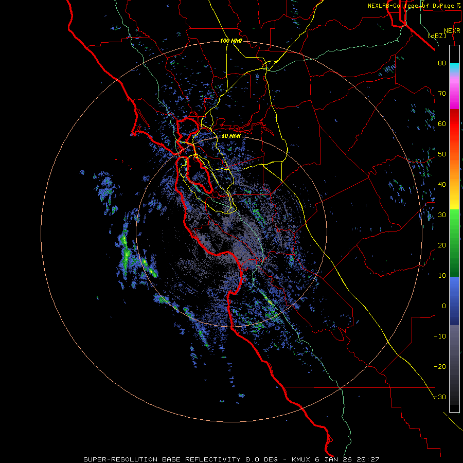Click the blue segment of color bar
463x463 pixels.
[x=454, y=301]
